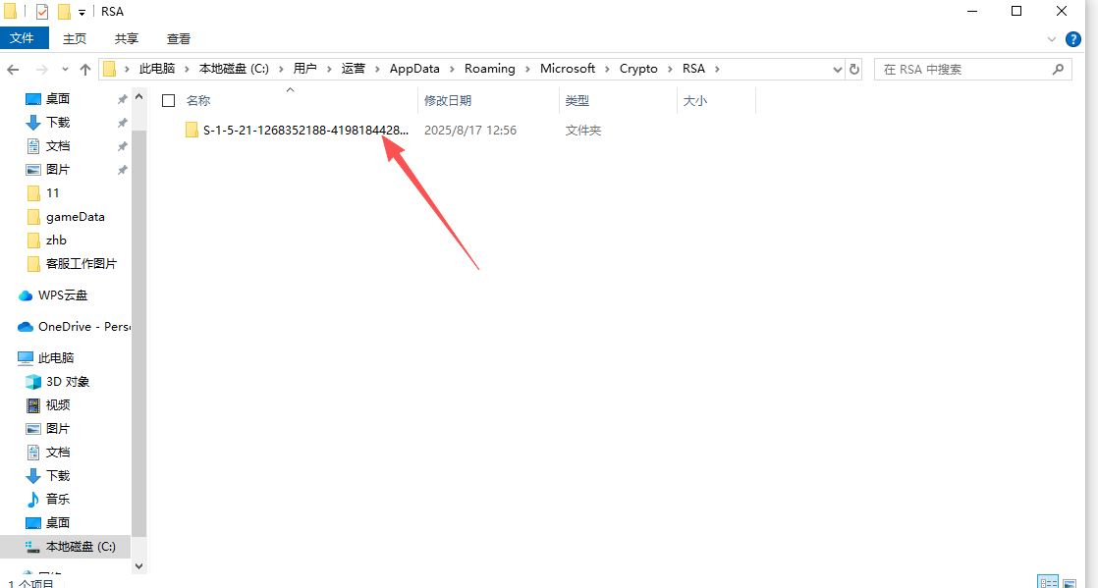Click the back navigation arrow

coord(12,68)
